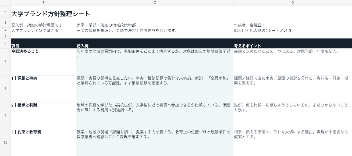This screenshot has height=156, width=352.
Task: Click the 今回決めること label cell
Action: pos(43,62)
